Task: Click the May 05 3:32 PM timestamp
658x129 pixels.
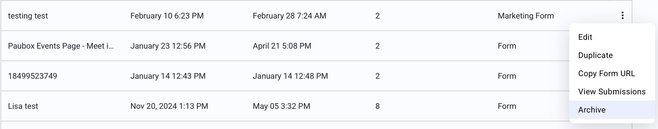Action: pos(281,106)
